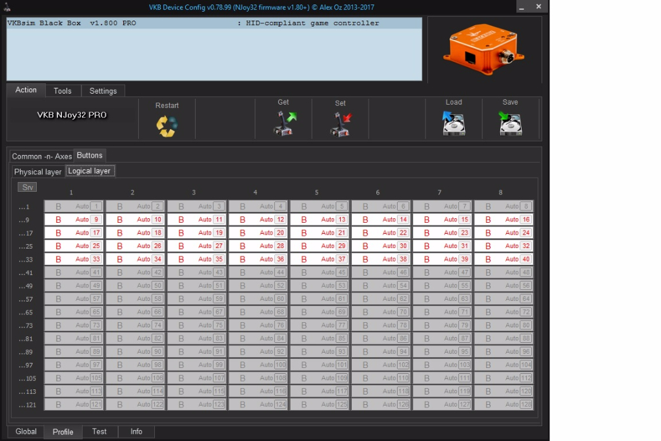Click logical button cell 8
Screen dimensions: 661x441
(x=503, y=206)
